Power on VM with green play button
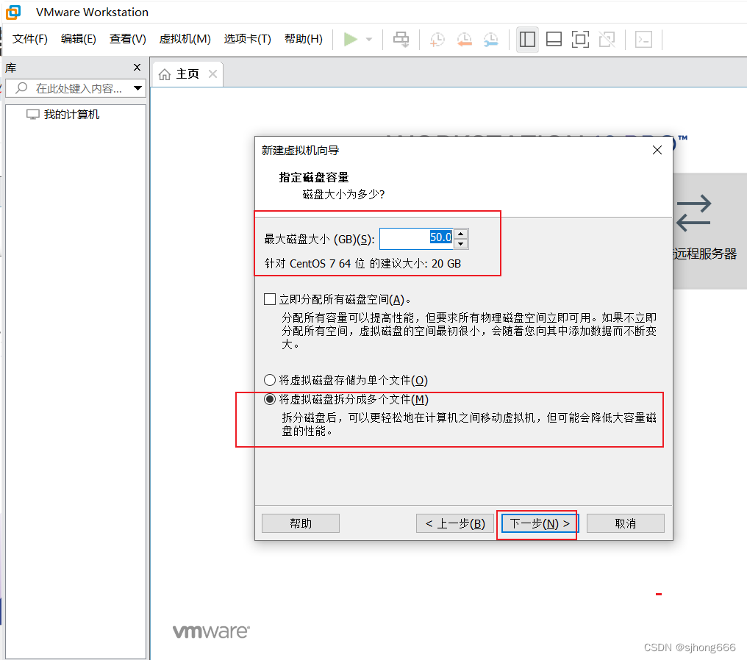Screen dimensions: 747x660 [351, 39]
